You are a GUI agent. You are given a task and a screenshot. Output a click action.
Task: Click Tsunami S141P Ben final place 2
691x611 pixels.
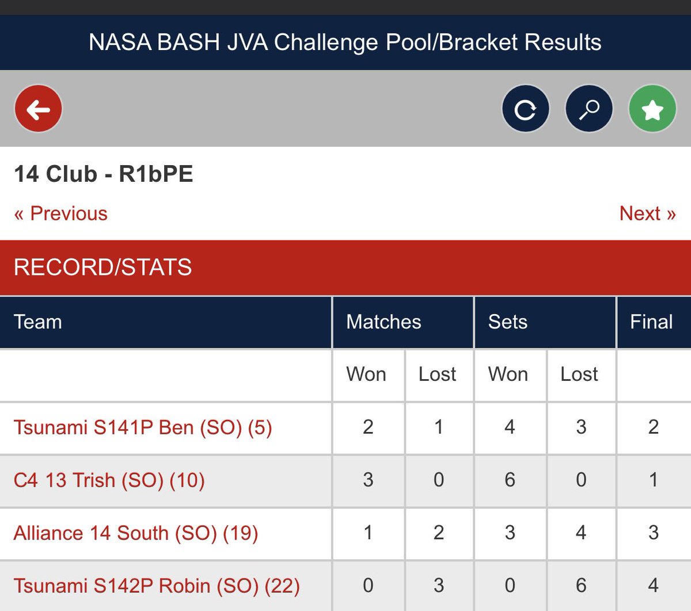click(x=654, y=427)
